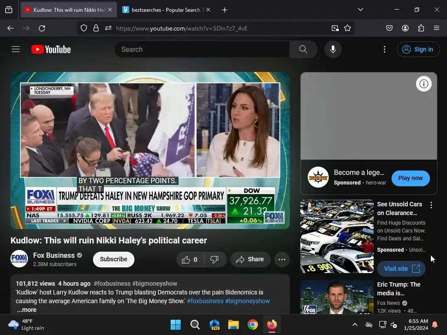Open Unsold Cars ad thumbnail
Screen dimensions: 447x335
337,236
